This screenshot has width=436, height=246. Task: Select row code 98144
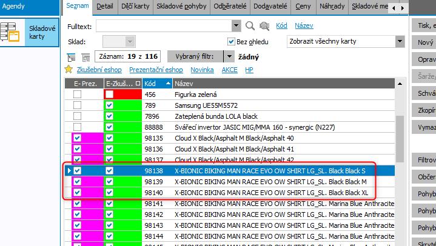click(230, 236)
